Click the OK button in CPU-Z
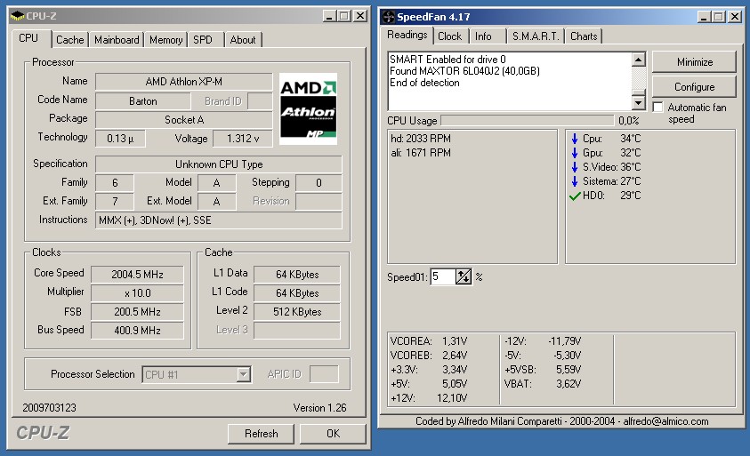Screen dimensions: 750x456 (333, 434)
